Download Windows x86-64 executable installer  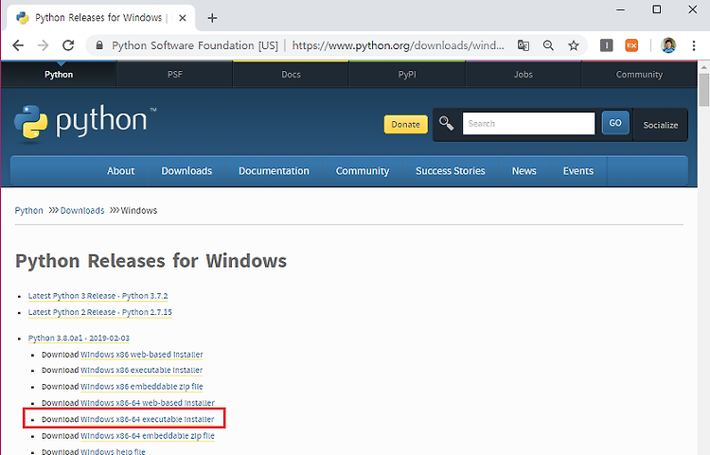[147, 419]
